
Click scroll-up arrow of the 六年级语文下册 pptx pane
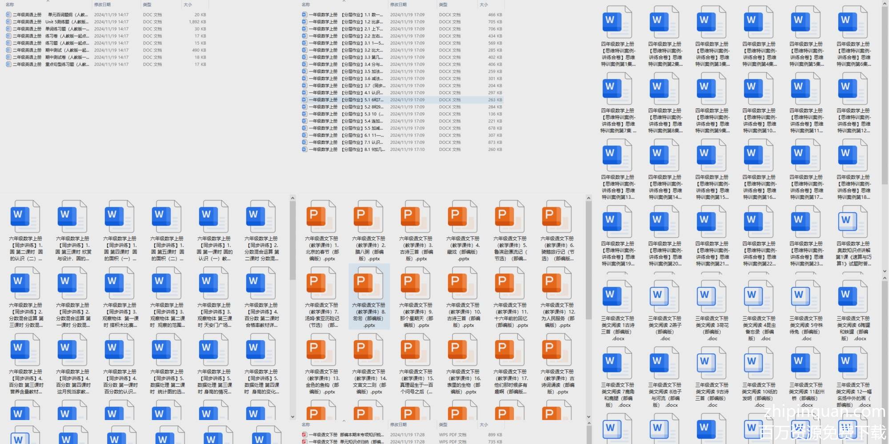point(589,198)
